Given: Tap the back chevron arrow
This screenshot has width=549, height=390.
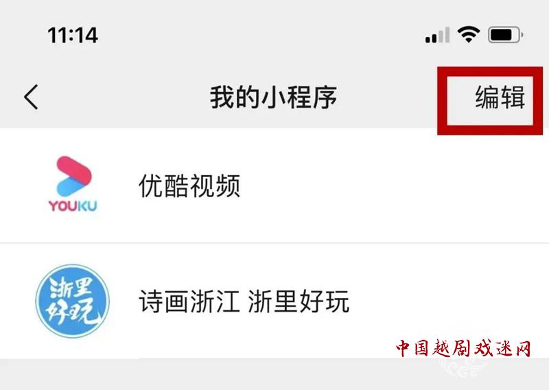Looking at the screenshot, I should click(x=31, y=97).
